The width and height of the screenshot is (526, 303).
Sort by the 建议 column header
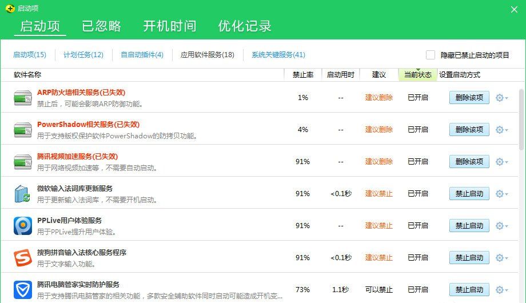point(379,75)
